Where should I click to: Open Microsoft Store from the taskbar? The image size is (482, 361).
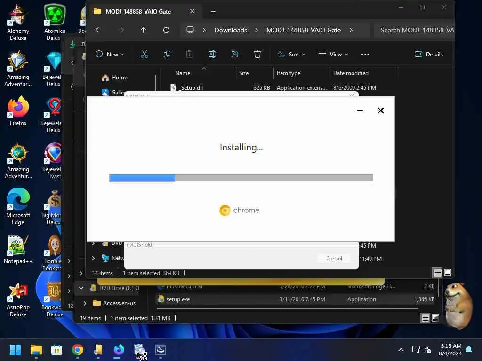click(56, 350)
